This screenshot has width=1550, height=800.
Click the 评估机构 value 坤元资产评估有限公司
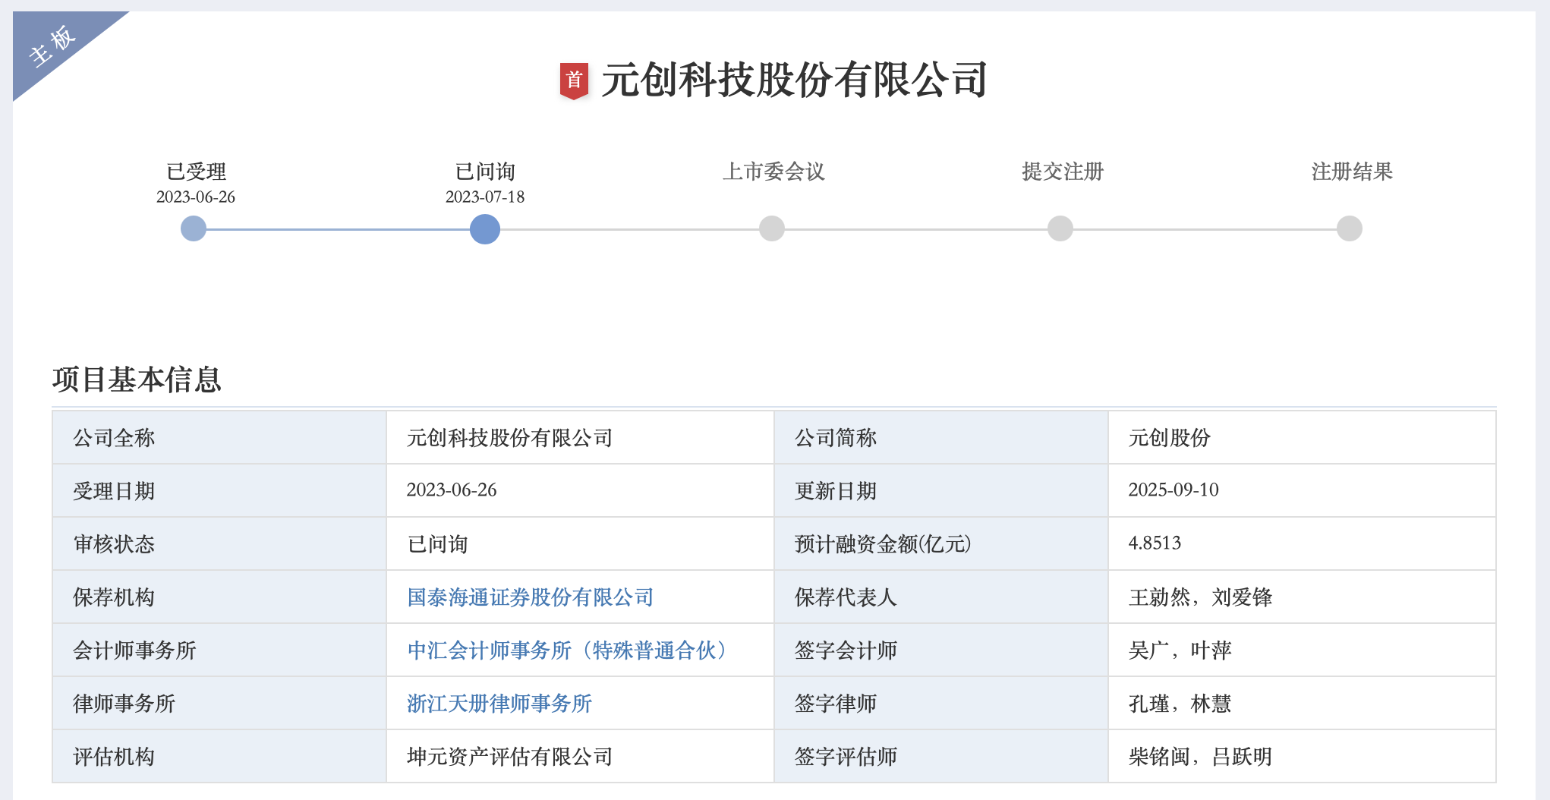tap(509, 757)
